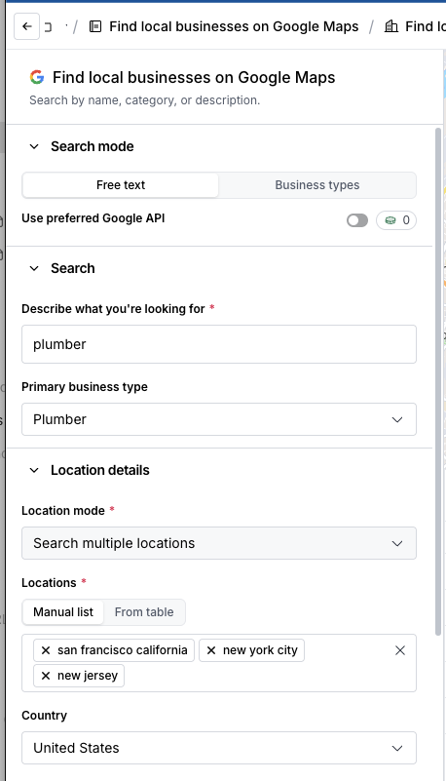
Task: Open the Primary business type dropdown
Action: (219, 419)
